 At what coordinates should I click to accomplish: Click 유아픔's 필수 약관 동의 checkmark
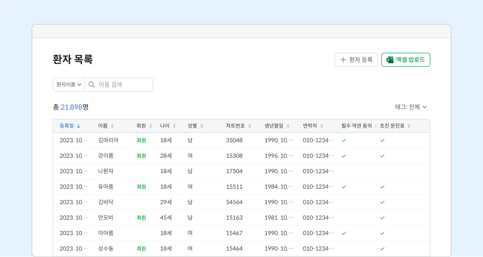pos(344,187)
